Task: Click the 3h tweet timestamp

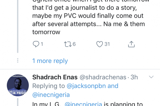Action: click(x=134, y=77)
